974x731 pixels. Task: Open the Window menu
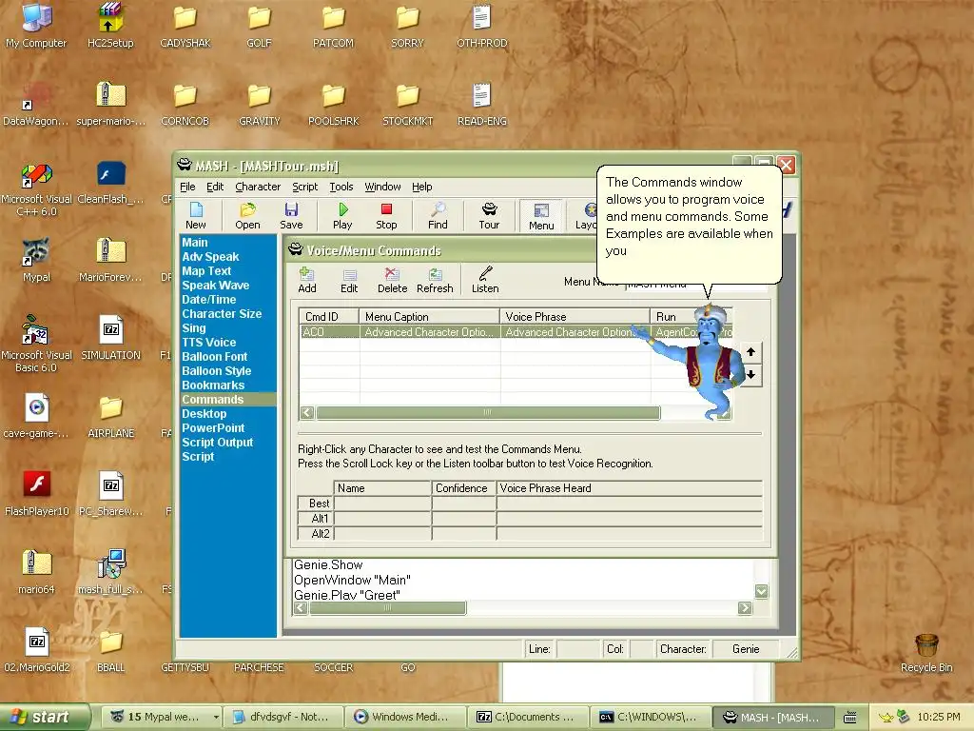(x=382, y=187)
